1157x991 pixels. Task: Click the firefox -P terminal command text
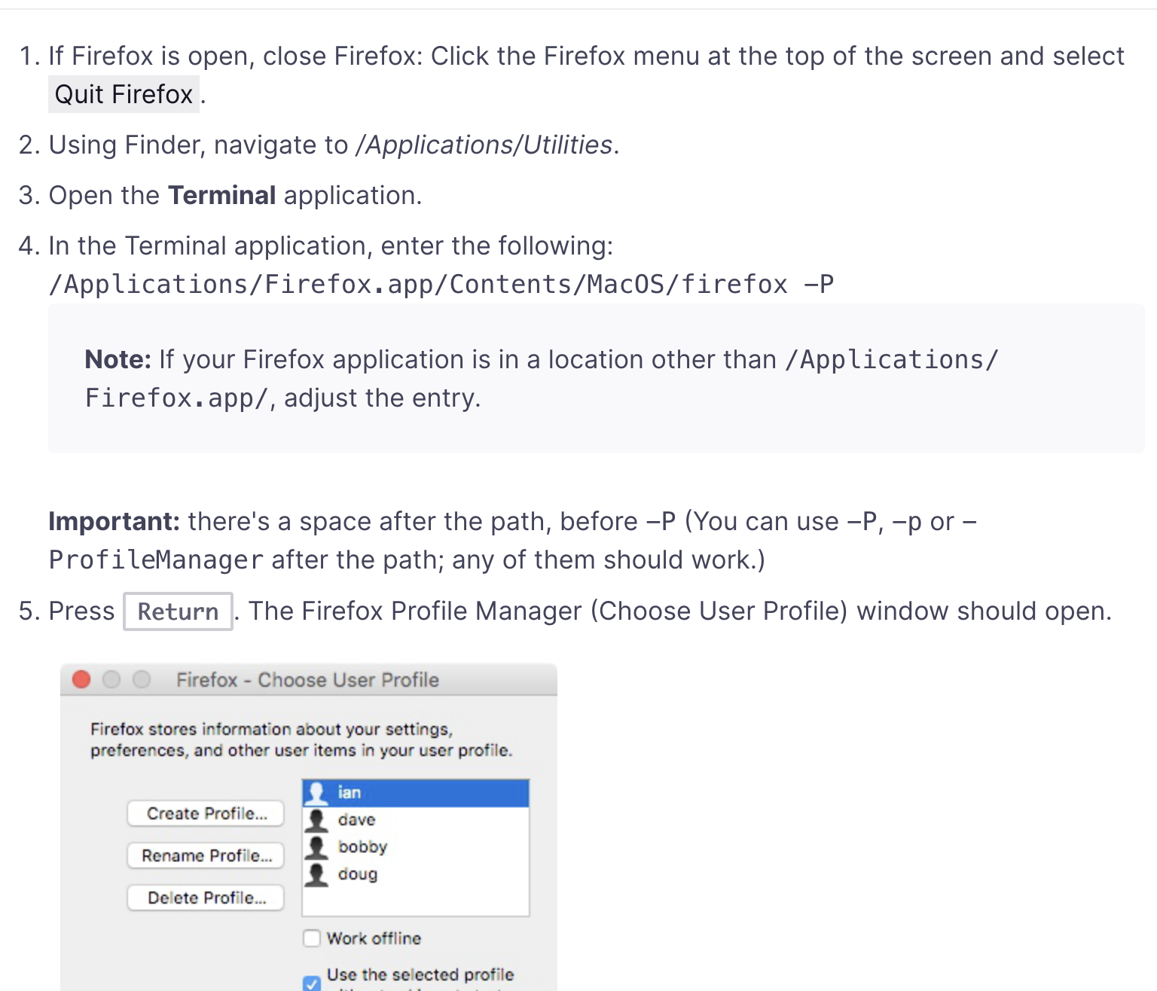pyautogui.click(x=441, y=285)
